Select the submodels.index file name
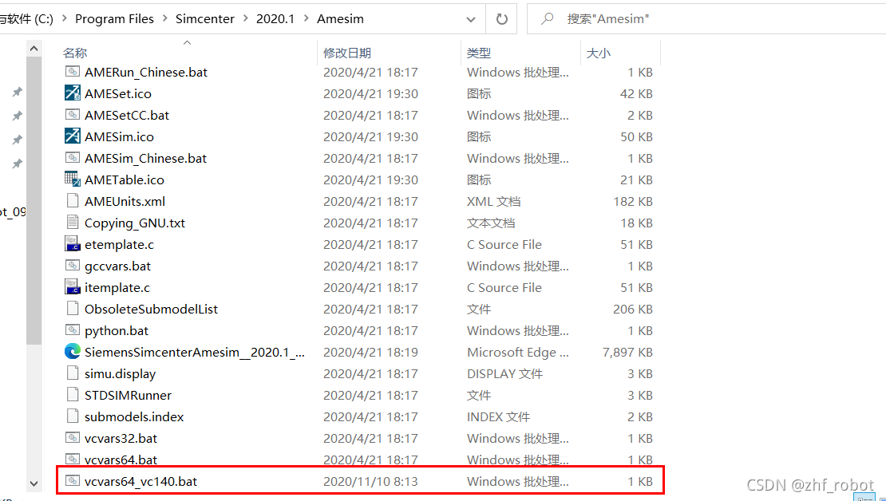Viewport: 886px width, 501px height. click(134, 417)
